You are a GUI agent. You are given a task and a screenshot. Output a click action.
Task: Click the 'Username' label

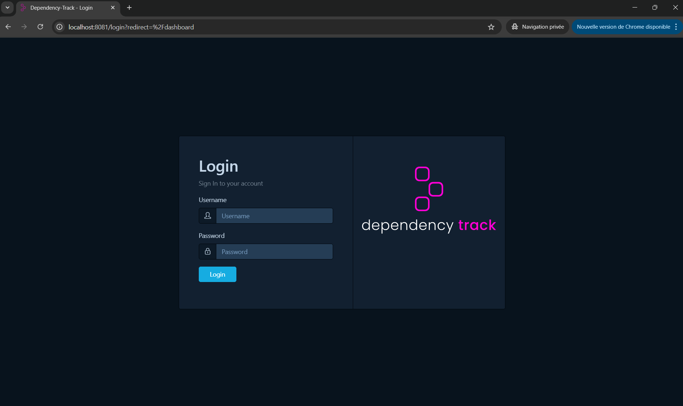coord(213,200)
